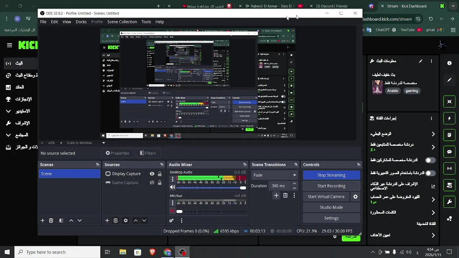This screenshot has height=258, width=459.
Task: Undock the Controls panel
Action: (359, 164)
